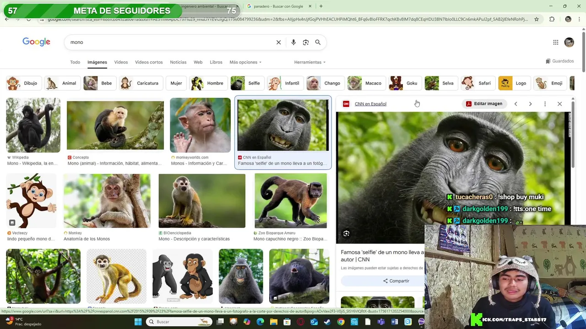Apply the Mujer filter chip
The height and width of the screenshot is (329, 586).
(176, 83)
